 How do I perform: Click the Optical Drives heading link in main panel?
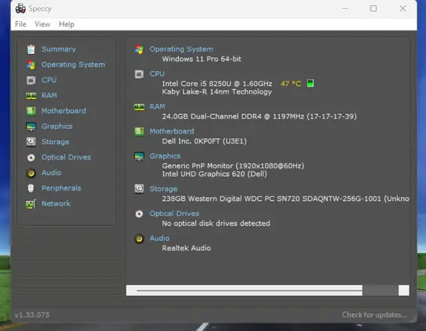tap(174, 214)
